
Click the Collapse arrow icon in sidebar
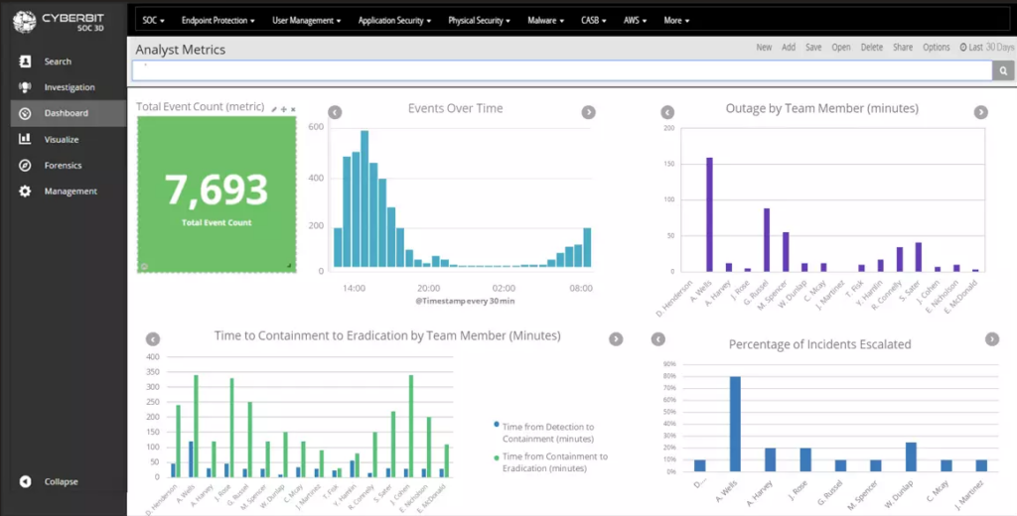pos(25,481)
